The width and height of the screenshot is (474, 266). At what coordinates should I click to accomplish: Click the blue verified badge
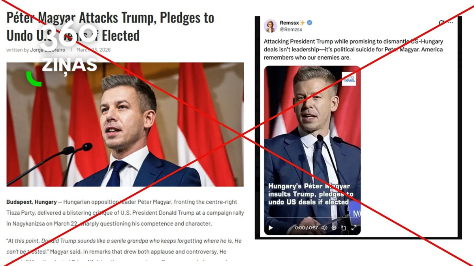310,23
